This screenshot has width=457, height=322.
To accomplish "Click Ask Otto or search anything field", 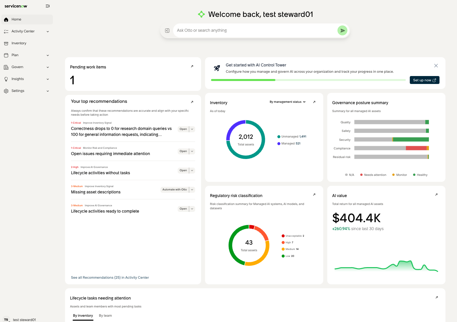I will [255, 30].
